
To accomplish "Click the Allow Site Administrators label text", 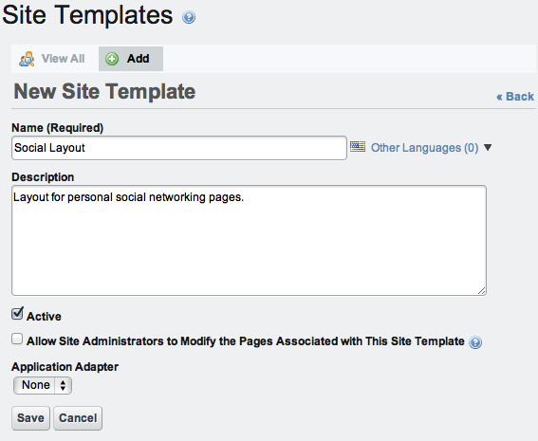I will 246,341.
